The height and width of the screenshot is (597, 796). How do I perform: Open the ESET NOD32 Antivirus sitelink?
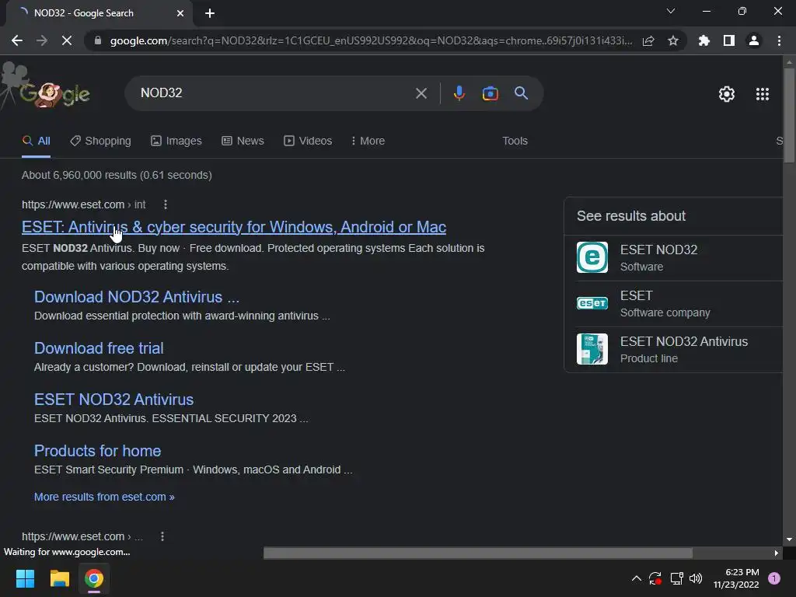tap(113, 400)
